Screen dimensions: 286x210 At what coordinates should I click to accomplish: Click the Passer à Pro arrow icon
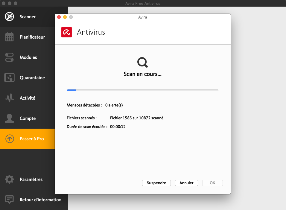10,139
